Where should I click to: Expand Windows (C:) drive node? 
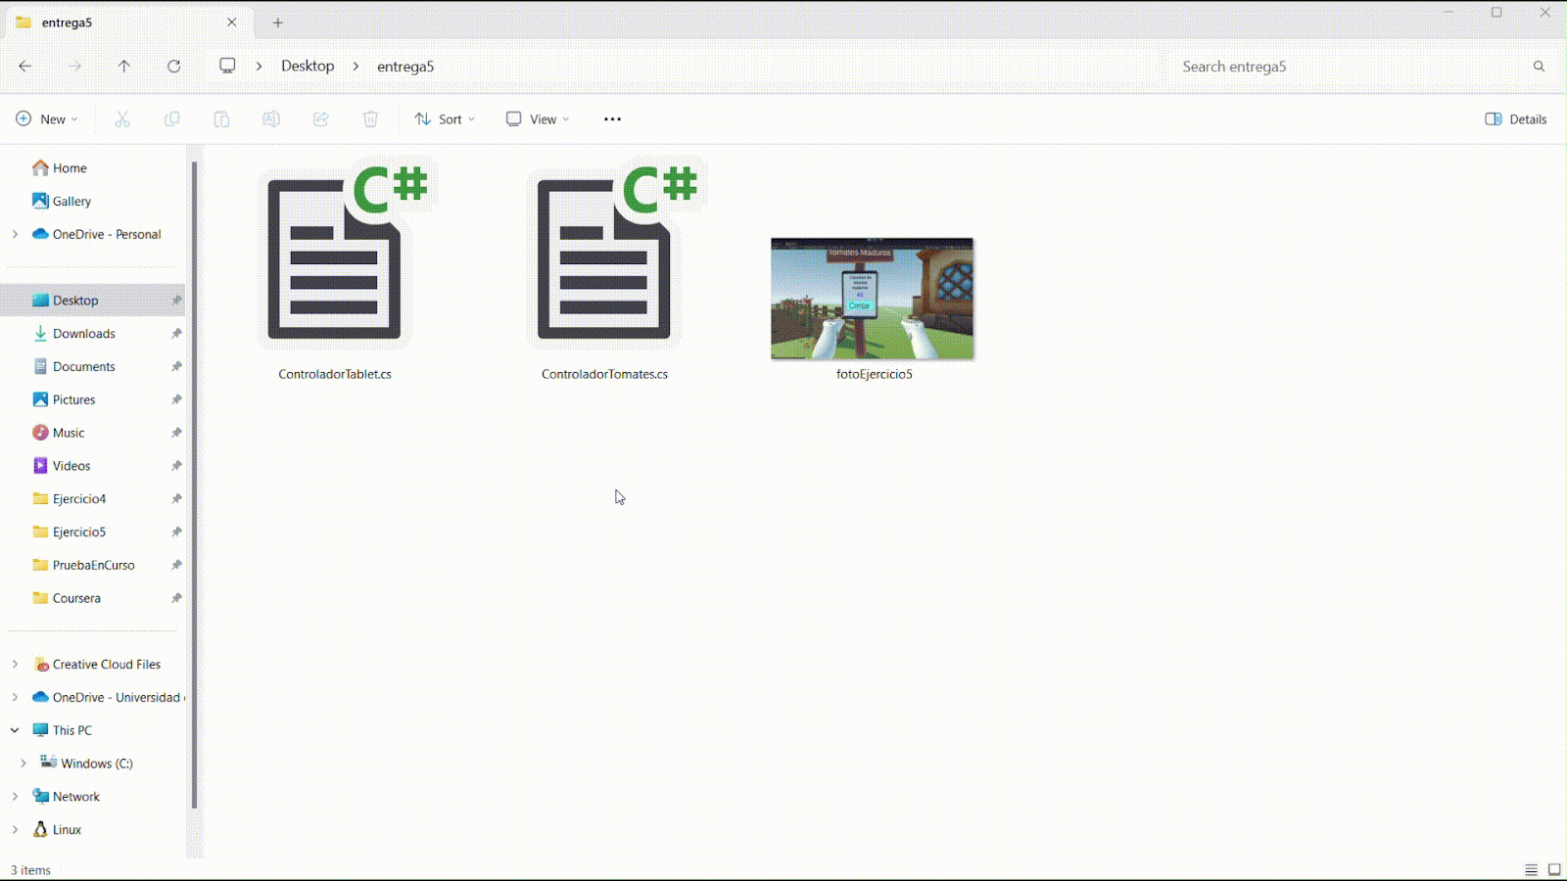pyautogui.click(x=24, y=764)
